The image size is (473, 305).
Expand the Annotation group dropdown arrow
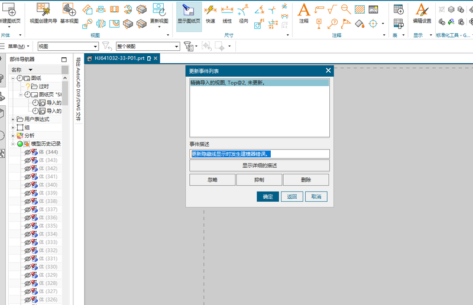click(384, 35)
